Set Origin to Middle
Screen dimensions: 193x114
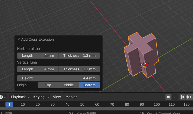pos(69,85)
